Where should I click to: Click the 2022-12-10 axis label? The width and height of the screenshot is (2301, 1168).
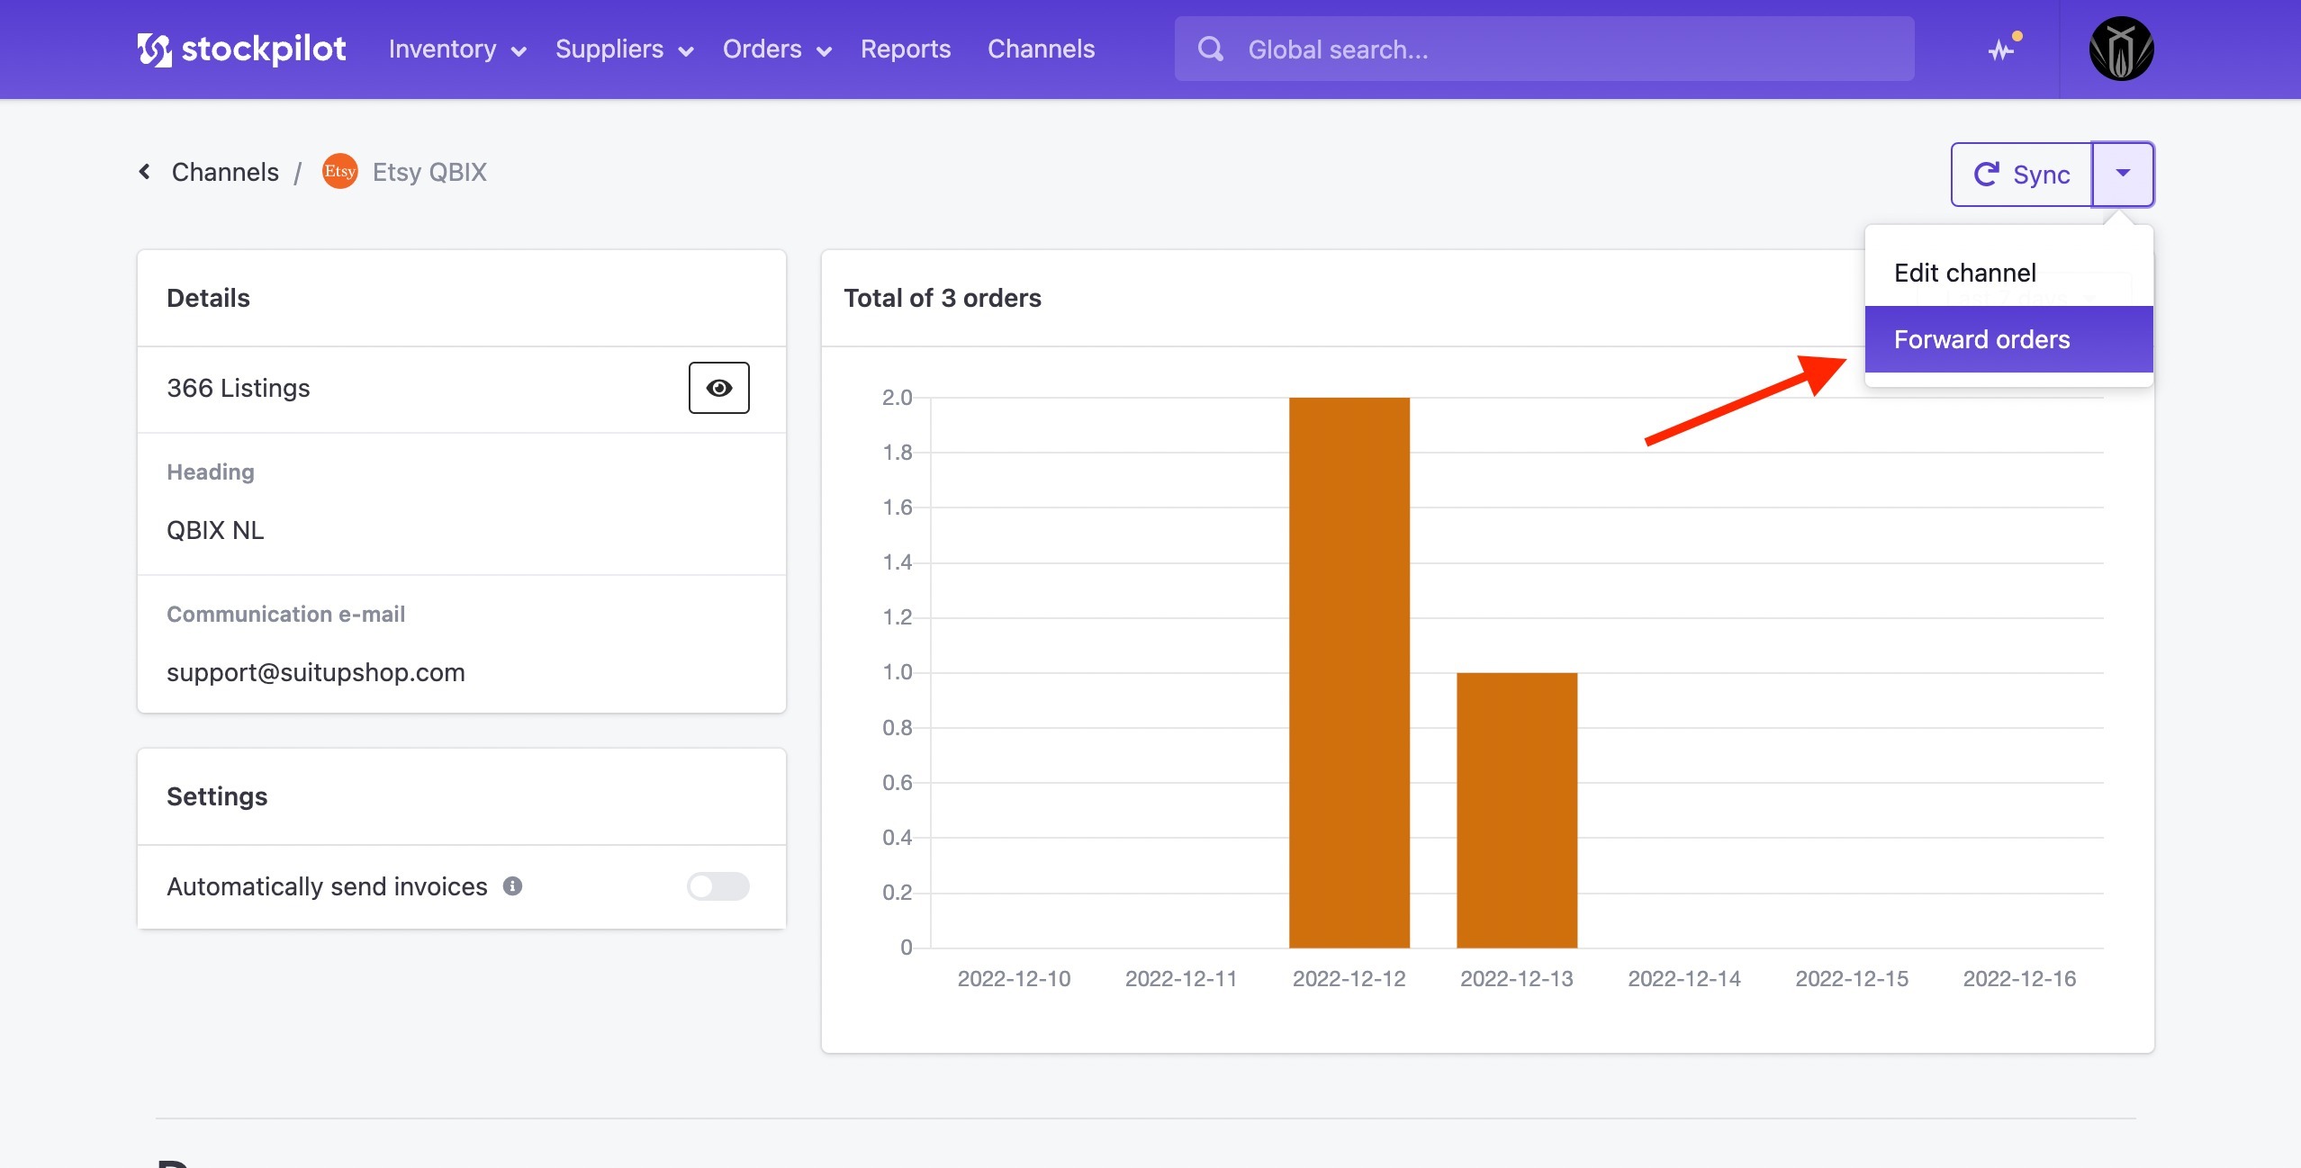1014,978
